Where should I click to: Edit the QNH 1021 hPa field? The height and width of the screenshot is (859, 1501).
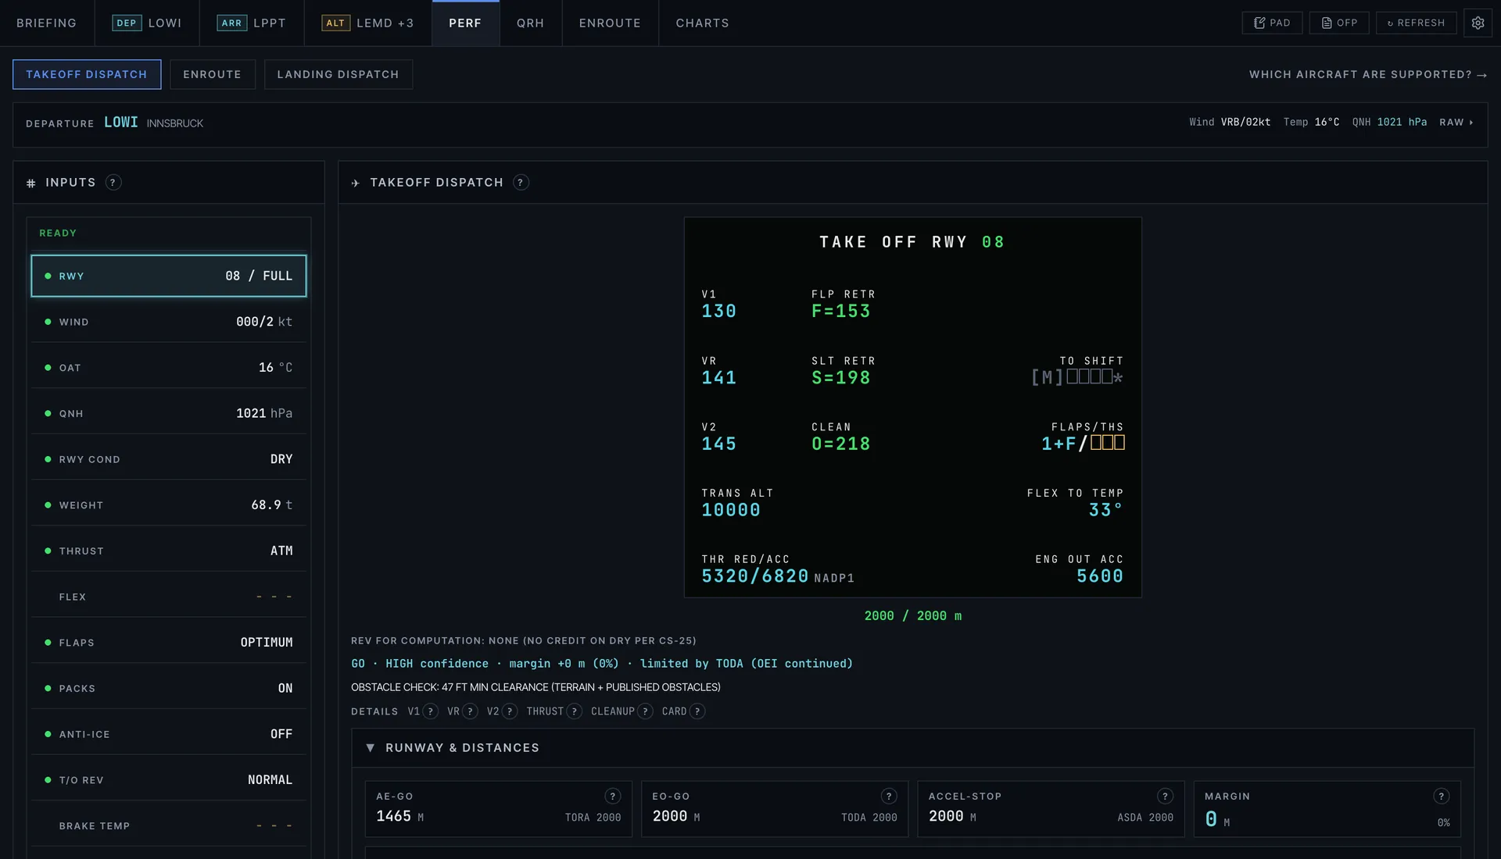point(169,413)
